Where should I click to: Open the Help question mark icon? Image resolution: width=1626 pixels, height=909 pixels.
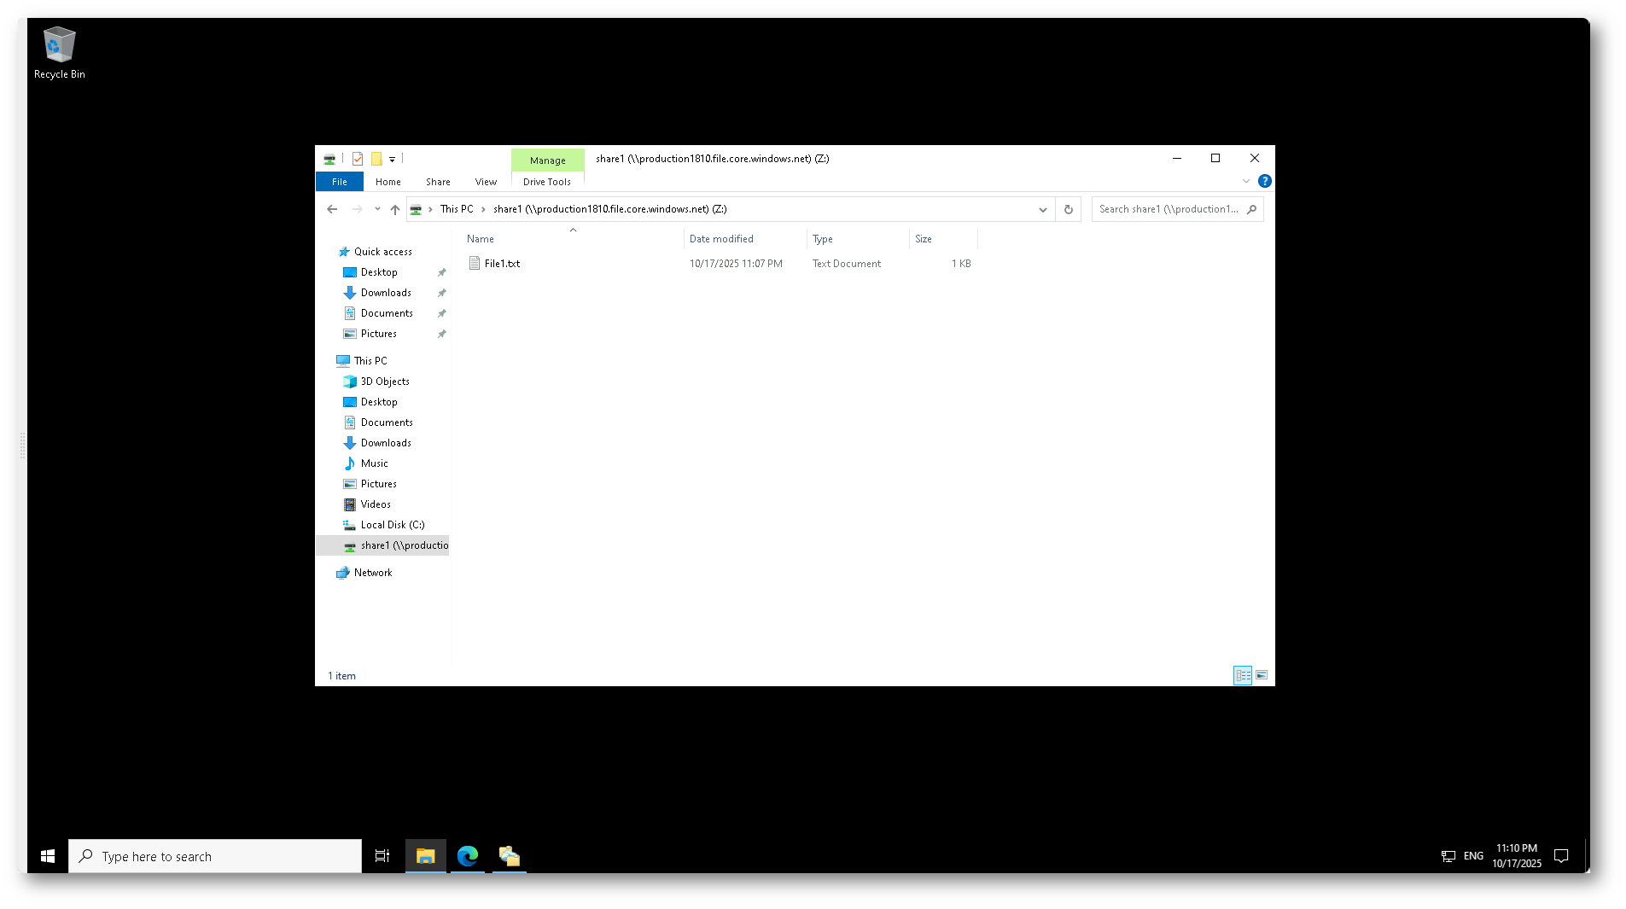(x=1264, y=181)
